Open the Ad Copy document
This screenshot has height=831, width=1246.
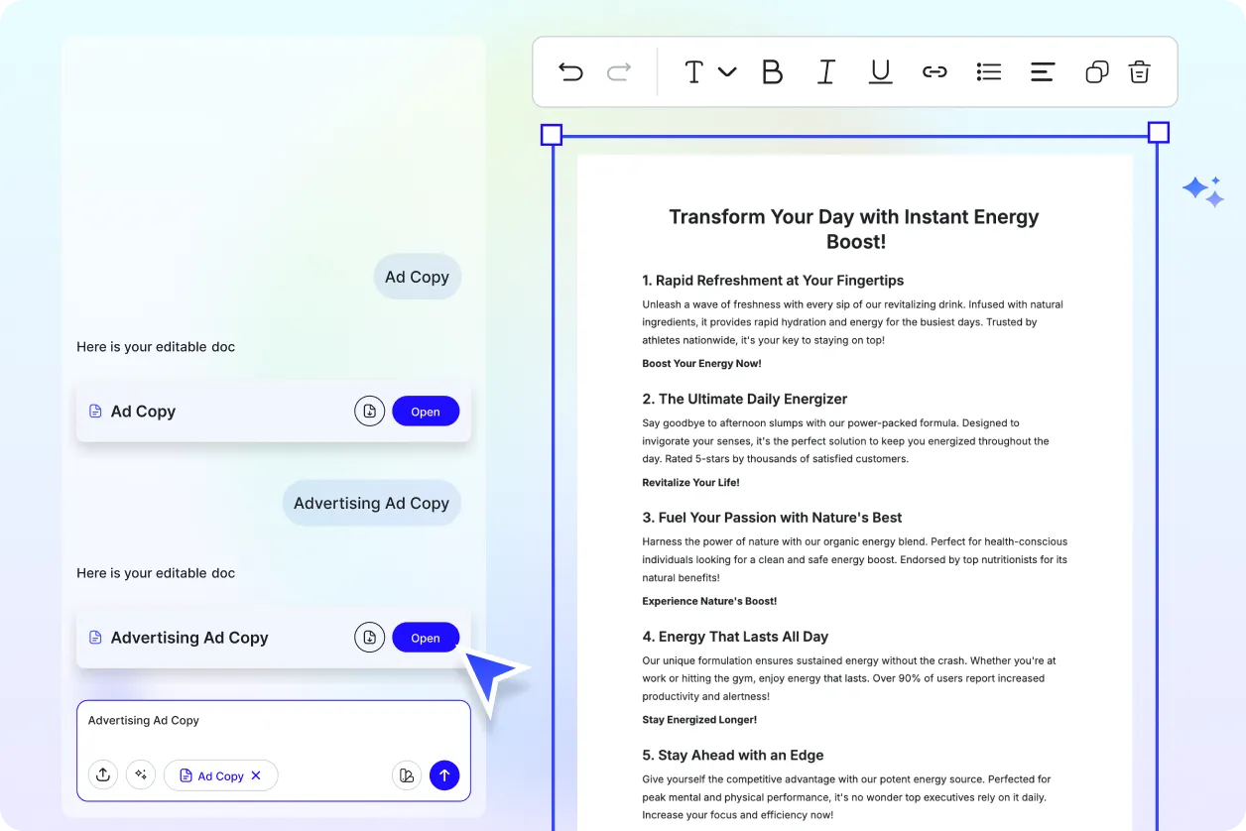426,411
